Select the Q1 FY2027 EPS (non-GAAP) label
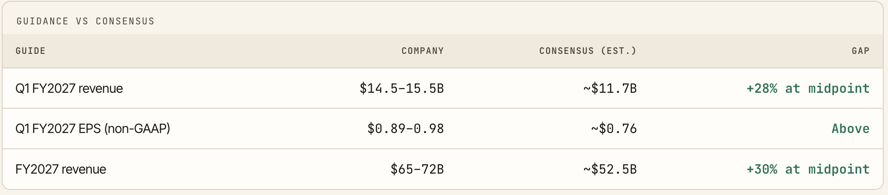The image size is (888, 195). pyautogui.click(x=93, y=129)
